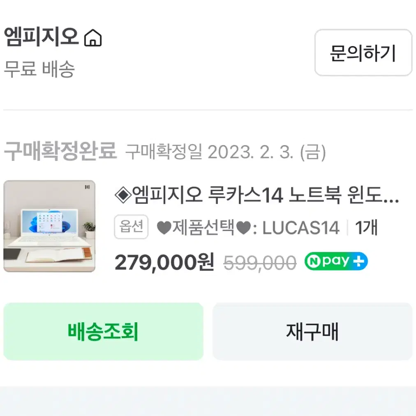Click the heart after 제품선택
Viewport: 416px width, 416px height.
pyautogui.click(x=243, y=228)
